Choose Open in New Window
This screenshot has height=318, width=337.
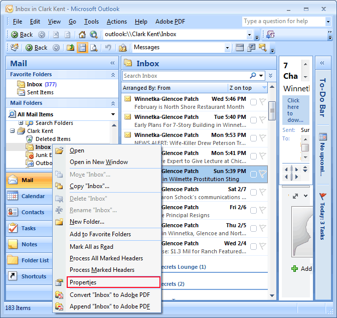(x=99, y=162)
